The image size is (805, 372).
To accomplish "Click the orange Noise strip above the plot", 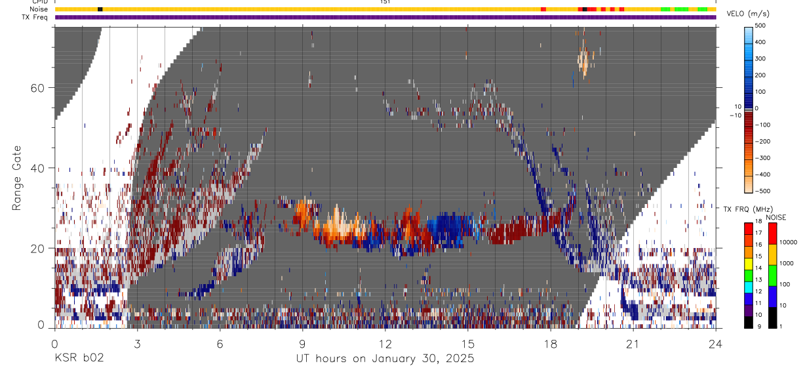I will click(385, 9).
